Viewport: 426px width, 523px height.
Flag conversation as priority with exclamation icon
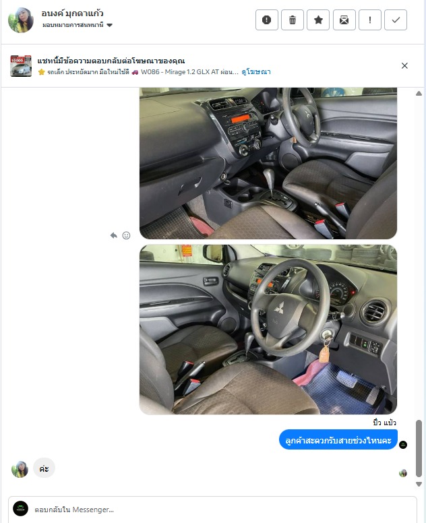click(369, 20)
